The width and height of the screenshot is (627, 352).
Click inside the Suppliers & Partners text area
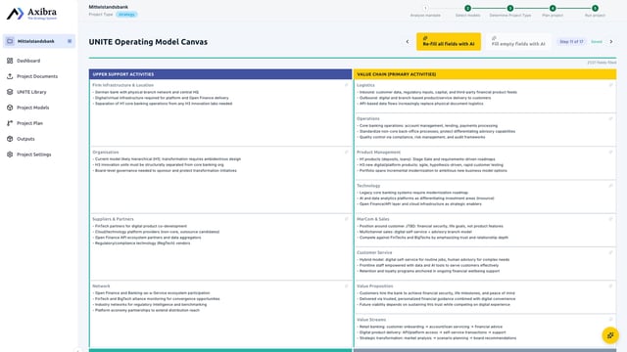point(220,250)
